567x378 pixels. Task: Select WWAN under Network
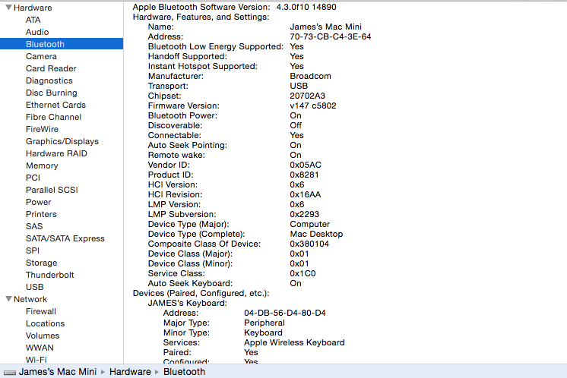pos(40,348)
